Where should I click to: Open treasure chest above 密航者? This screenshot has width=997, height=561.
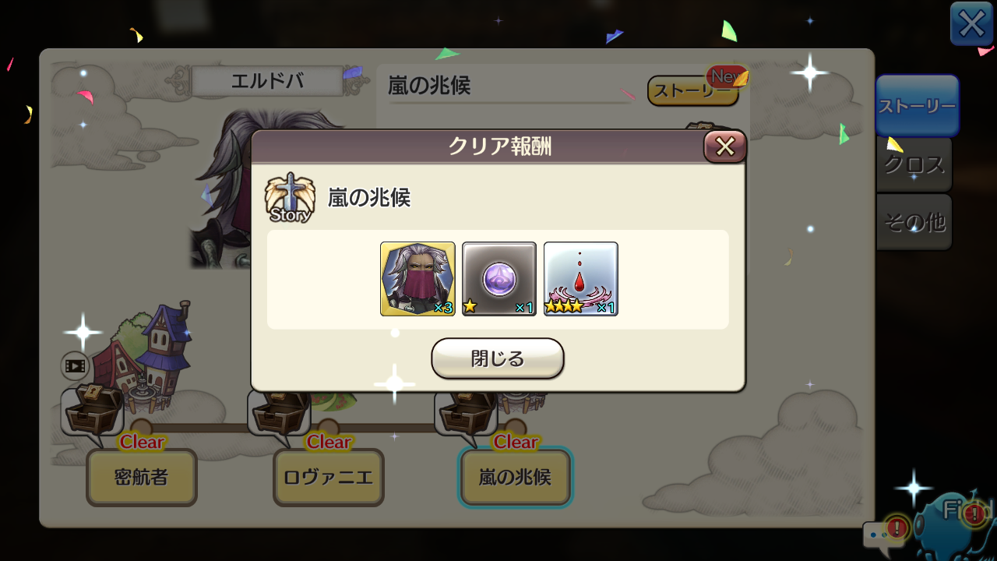point(93,412)
